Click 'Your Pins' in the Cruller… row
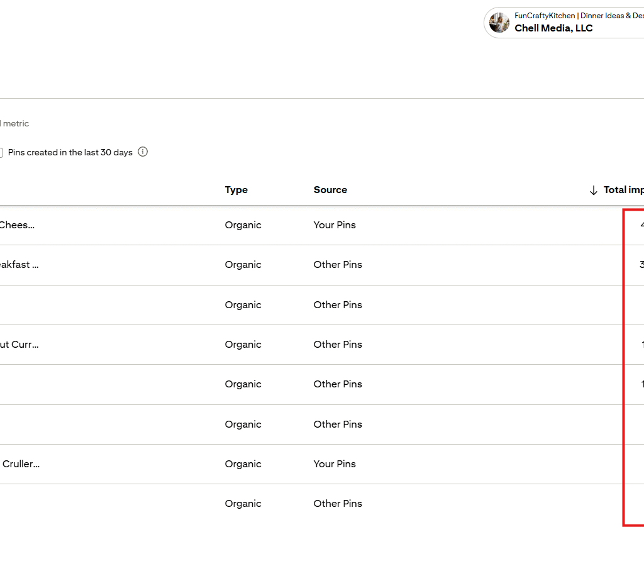Image resolution: width=644 pixels, height=588 pixels. coord(335,464)
